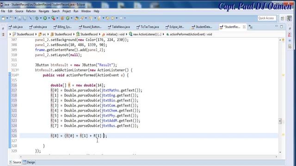Open the Run menu
The height and width of the screenshot is (166, 296).
point(76,11)
